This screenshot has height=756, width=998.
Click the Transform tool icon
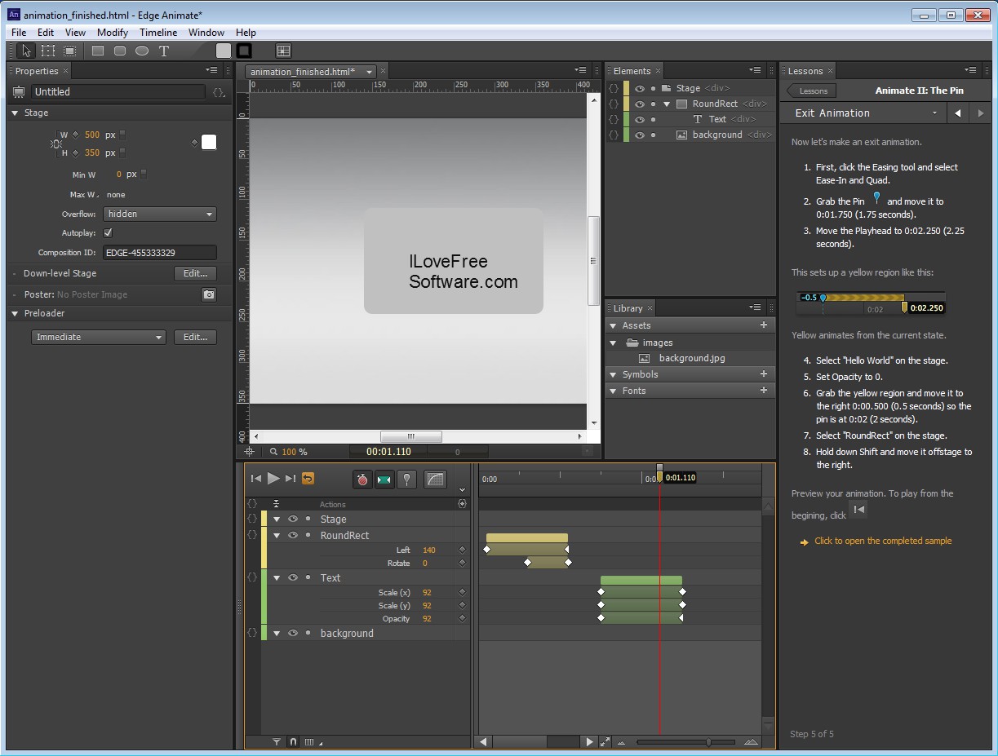coord(48,51)
